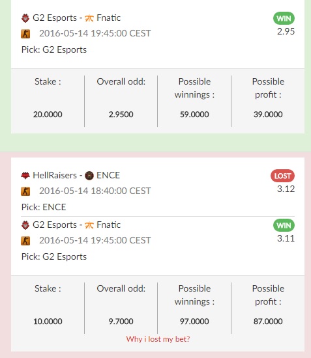
Task: Click Fnatic logo in first bet
Action: tap(89, 18)
